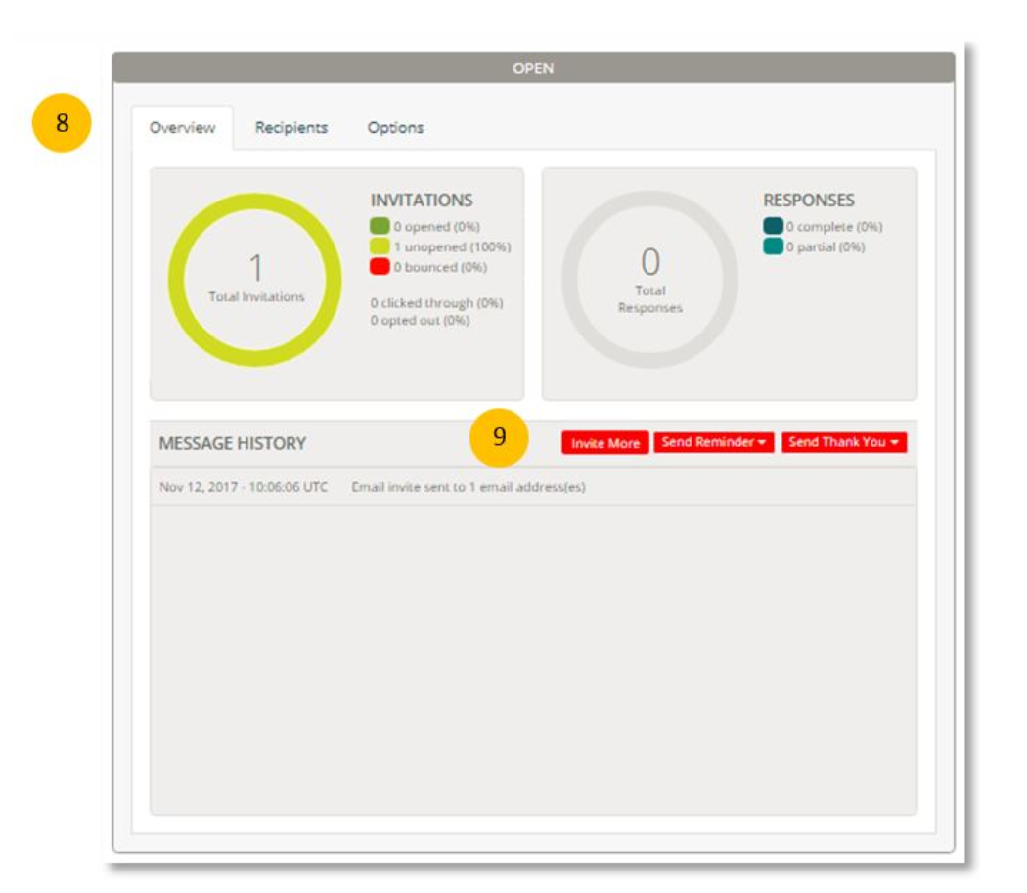This screenshot has width=1027, height=893.
Task: Click the red bounced legend swatch
Action: [380, 267]
